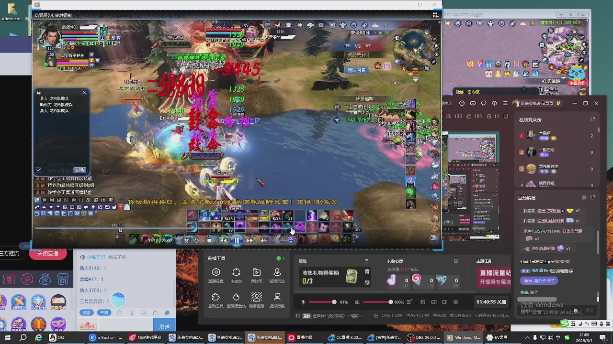The width and height of the screenshot is (613, 344).
Task: Click the 星公子 来了 arrival message
Action: pos(539,281)
